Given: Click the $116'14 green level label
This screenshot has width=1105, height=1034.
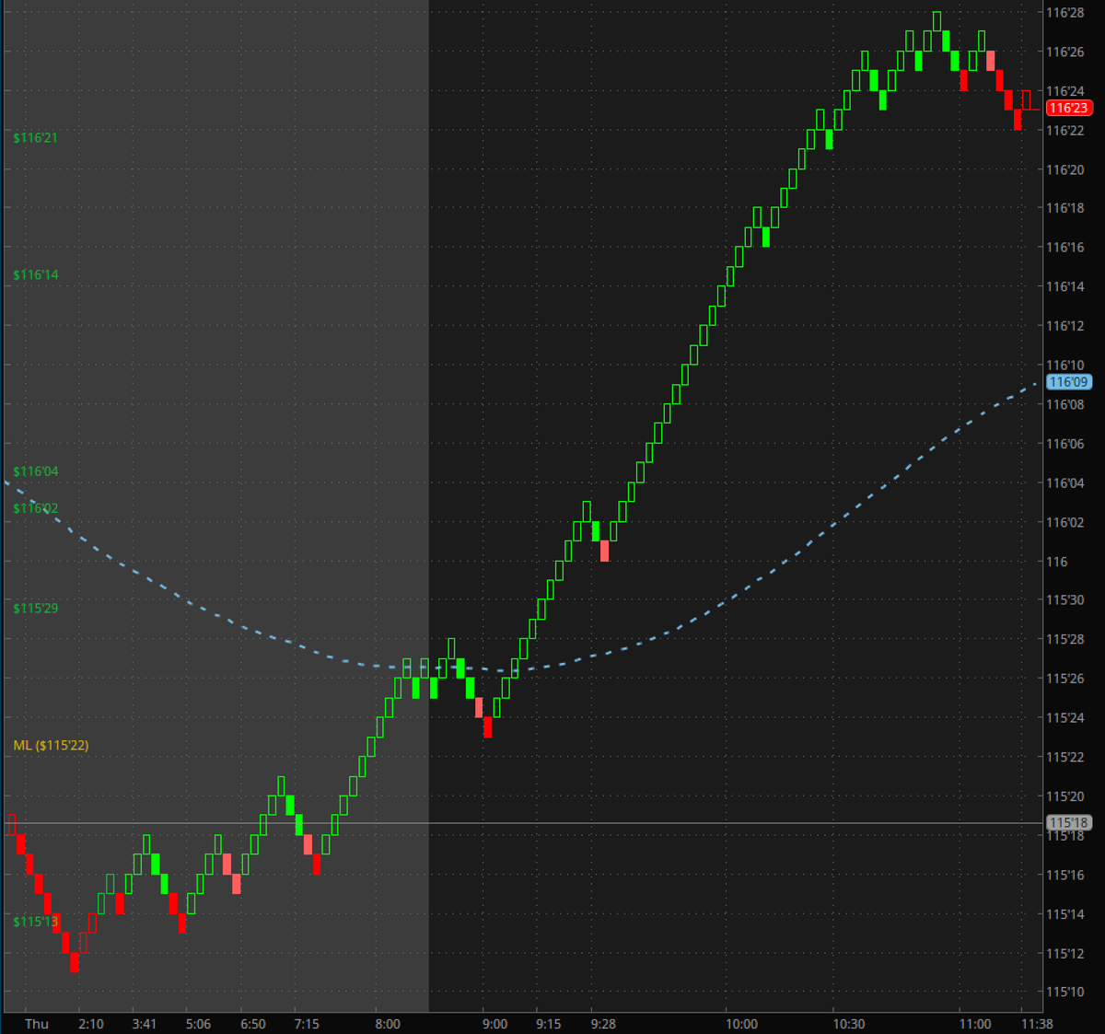Looking at the screenshot, I should point(35,275).
